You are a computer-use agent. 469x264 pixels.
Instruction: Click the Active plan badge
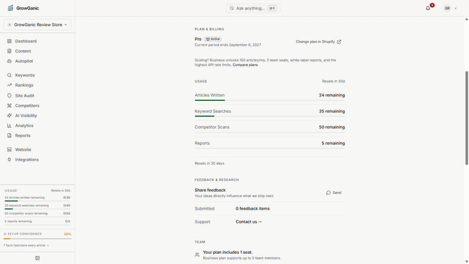click(x=213, y=39)
